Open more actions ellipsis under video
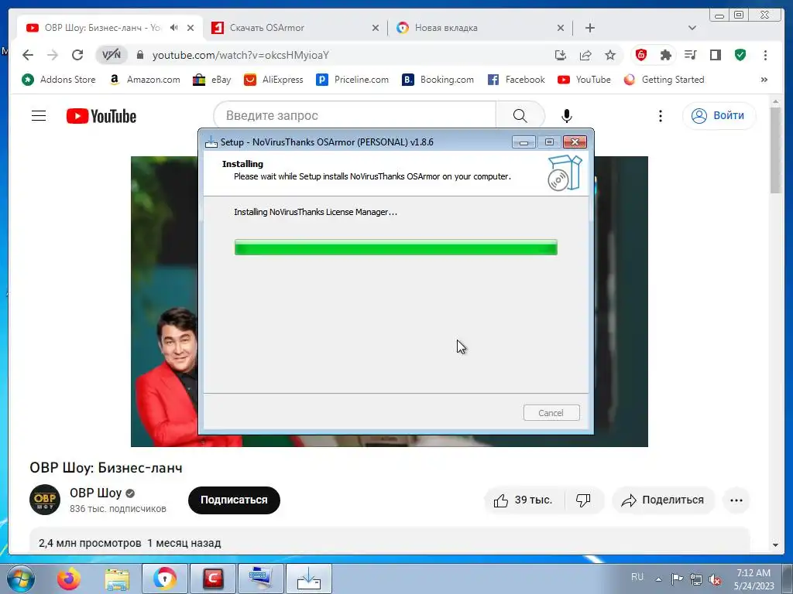Image resolution: width=793 pixels, height=594 pixels. click(x=736, y=500)
